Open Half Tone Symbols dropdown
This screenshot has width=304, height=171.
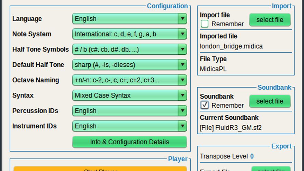pos(129,50)
